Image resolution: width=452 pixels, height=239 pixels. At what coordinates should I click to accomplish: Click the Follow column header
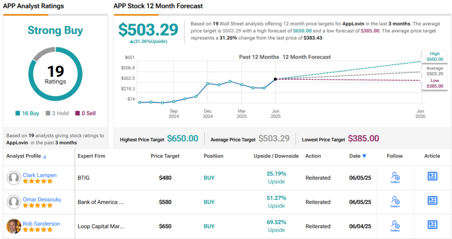click(x=395, y=156)
